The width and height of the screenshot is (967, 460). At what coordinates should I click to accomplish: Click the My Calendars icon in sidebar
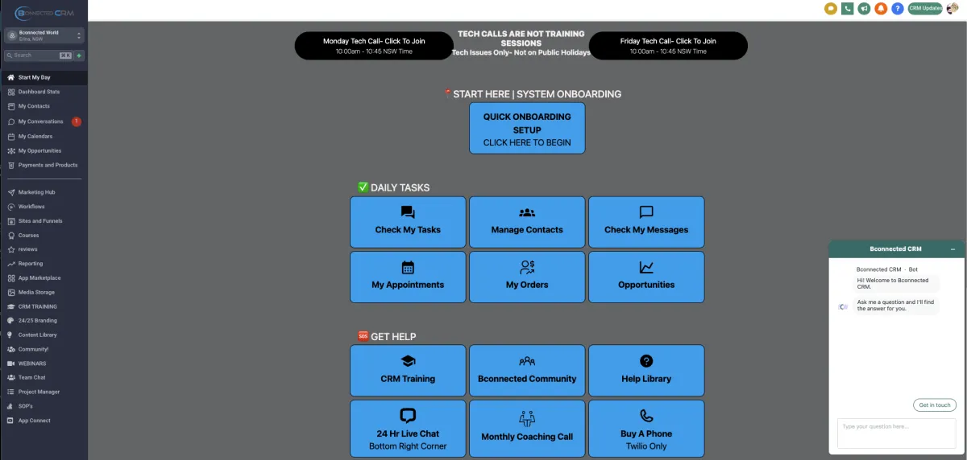pos(11,136)
